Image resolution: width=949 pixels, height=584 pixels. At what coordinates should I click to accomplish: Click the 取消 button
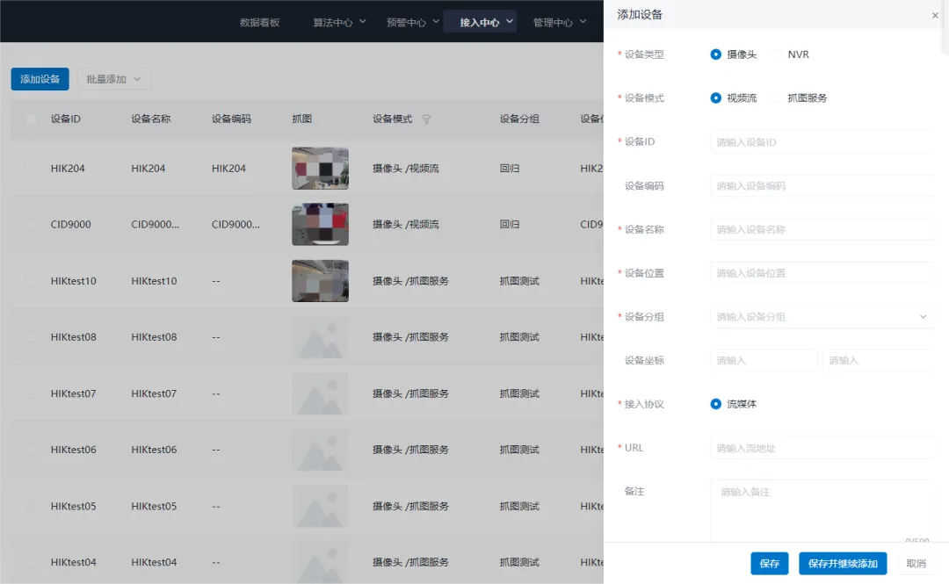(916, 564)
